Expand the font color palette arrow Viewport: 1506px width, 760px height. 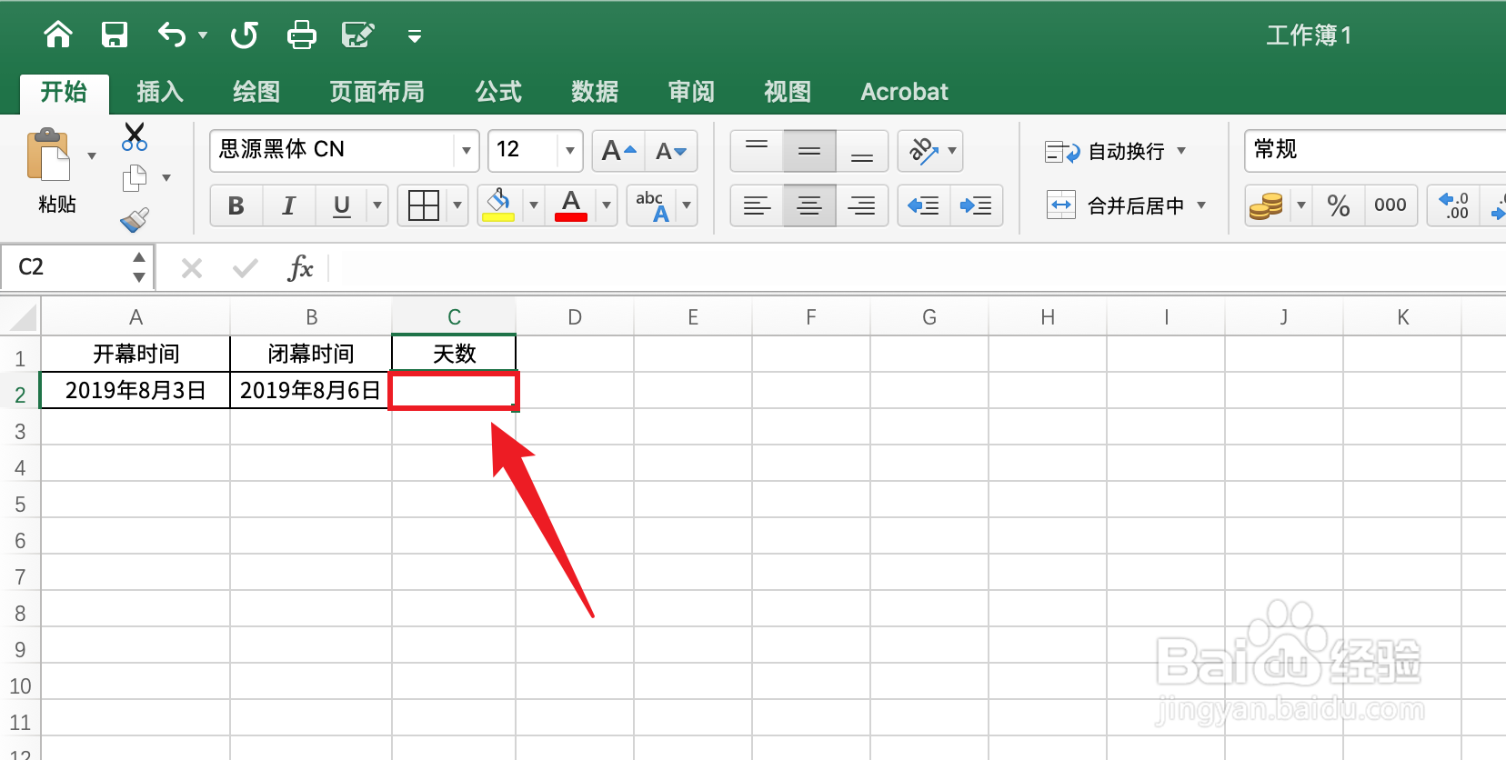[x=607, y=206]
